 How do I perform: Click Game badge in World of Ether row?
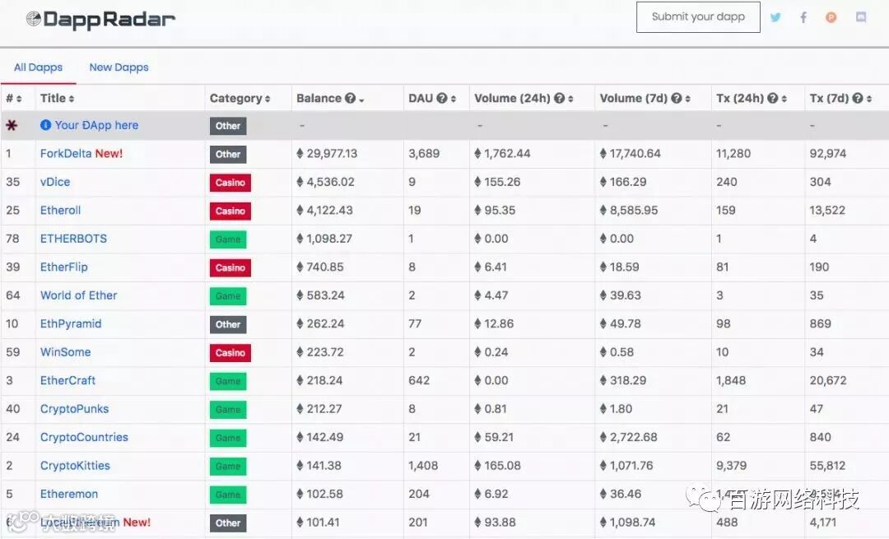[x=228, y=296]
